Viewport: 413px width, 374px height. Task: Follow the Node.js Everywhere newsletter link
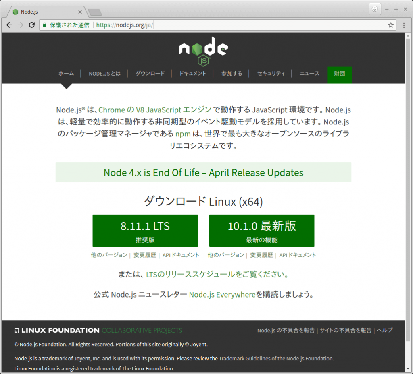click(x=222, y=294)
